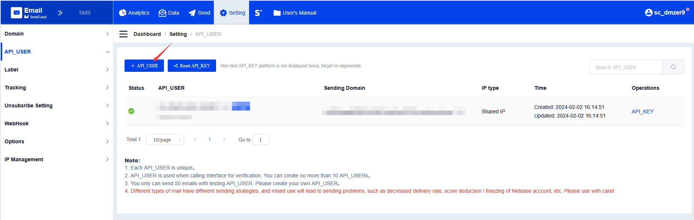Open the S+ icon in top bar

(258, 13)
